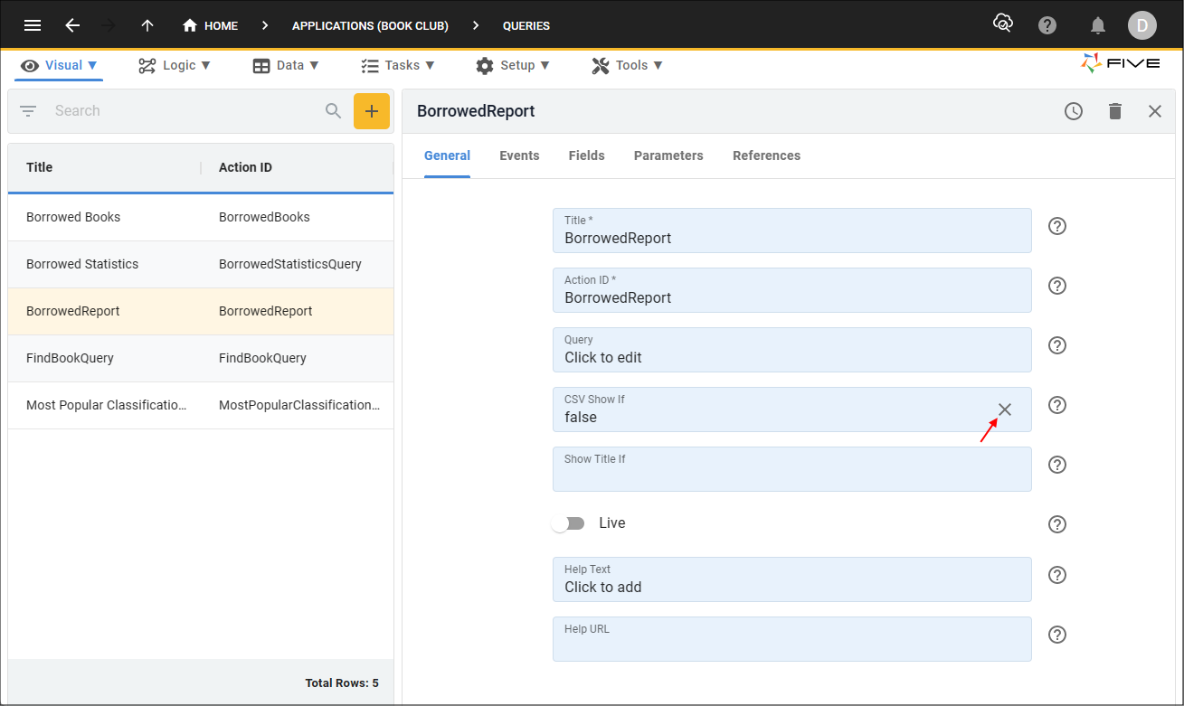The height and width of the screenshot is (706, 1184).
Task: Click the Query field to edit
Action: [791, 350]
